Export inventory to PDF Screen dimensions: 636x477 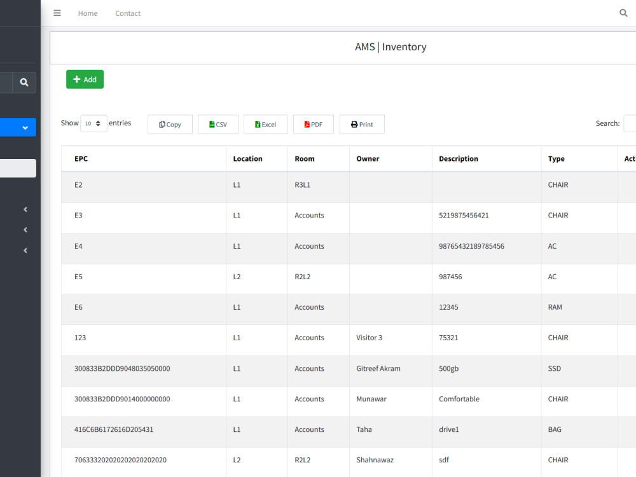click(x=313, y=124)
